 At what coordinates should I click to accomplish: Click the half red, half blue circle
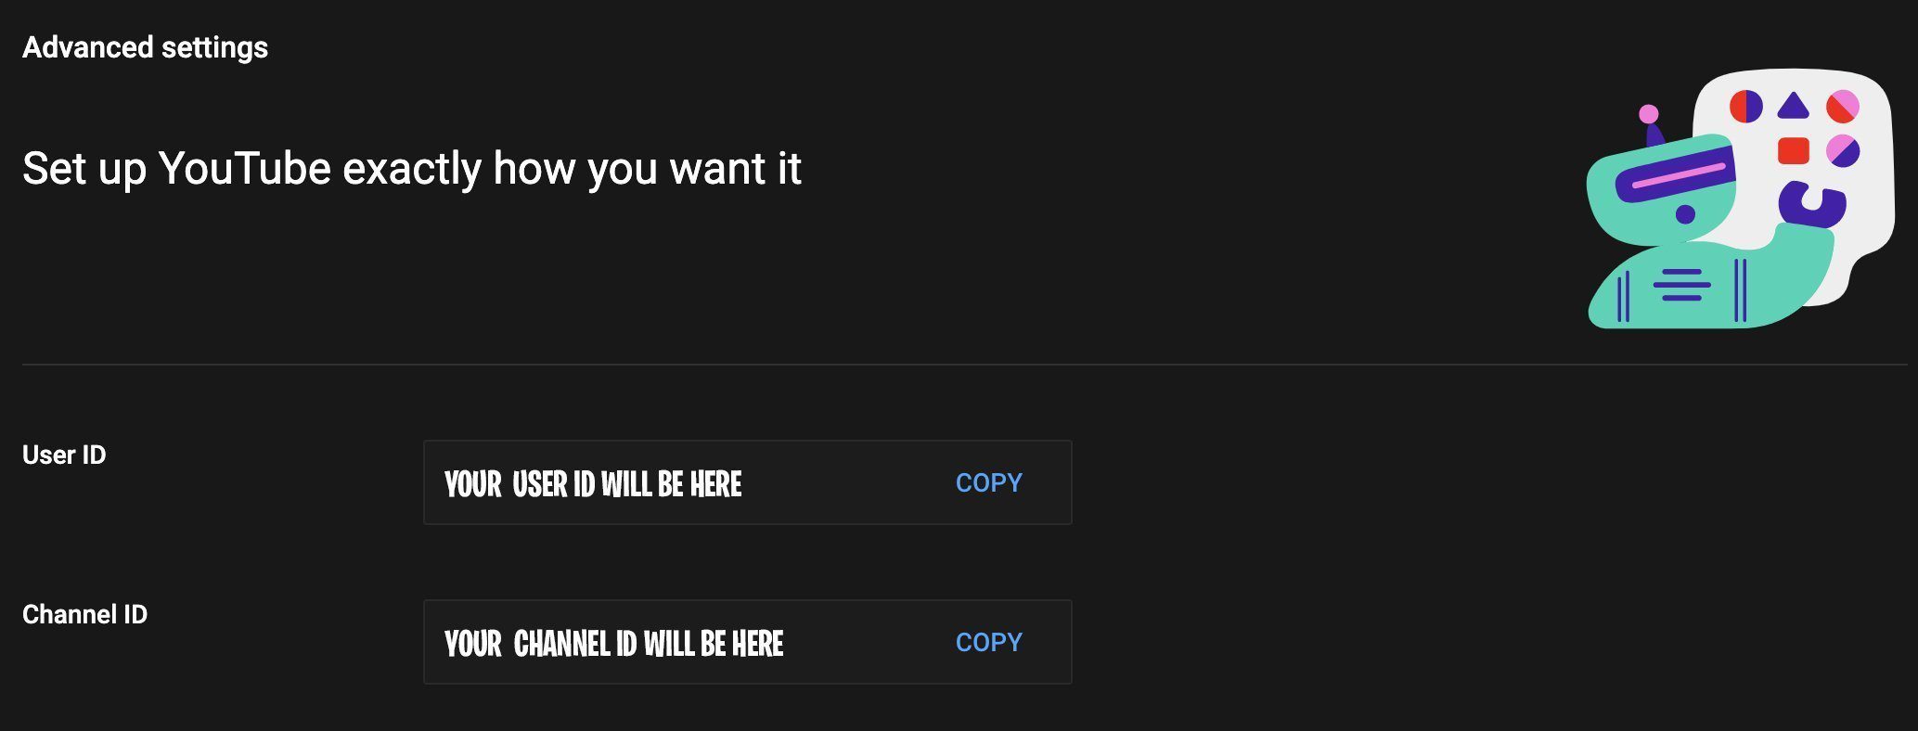(1745, 107)
